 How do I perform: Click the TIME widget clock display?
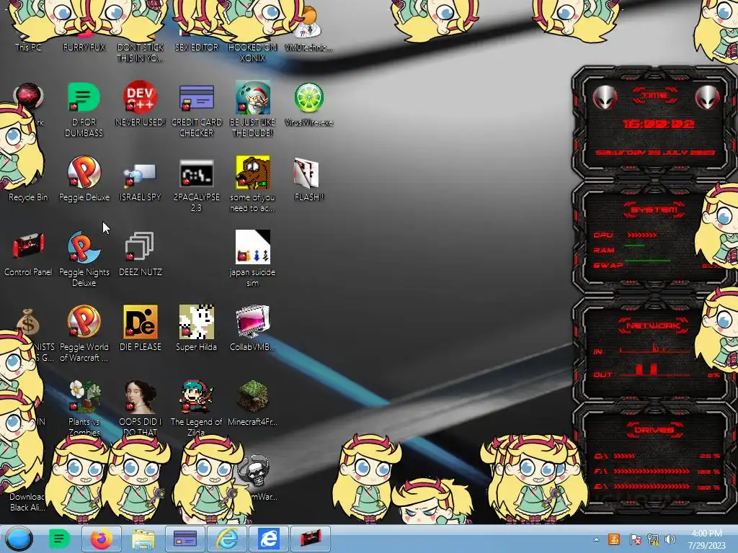pyautogui.click(x=657, y=124)
